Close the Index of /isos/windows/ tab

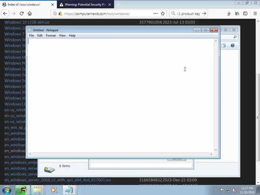[52, 5]
